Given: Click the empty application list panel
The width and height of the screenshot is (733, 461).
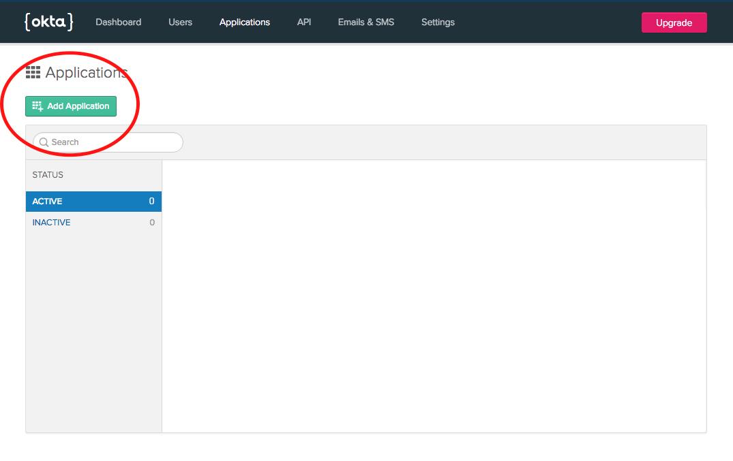Looking at the screenshot, I should (434, 296).
